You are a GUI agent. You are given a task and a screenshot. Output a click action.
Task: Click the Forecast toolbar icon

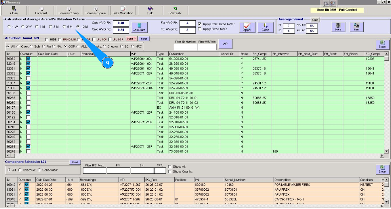[41, 10]
